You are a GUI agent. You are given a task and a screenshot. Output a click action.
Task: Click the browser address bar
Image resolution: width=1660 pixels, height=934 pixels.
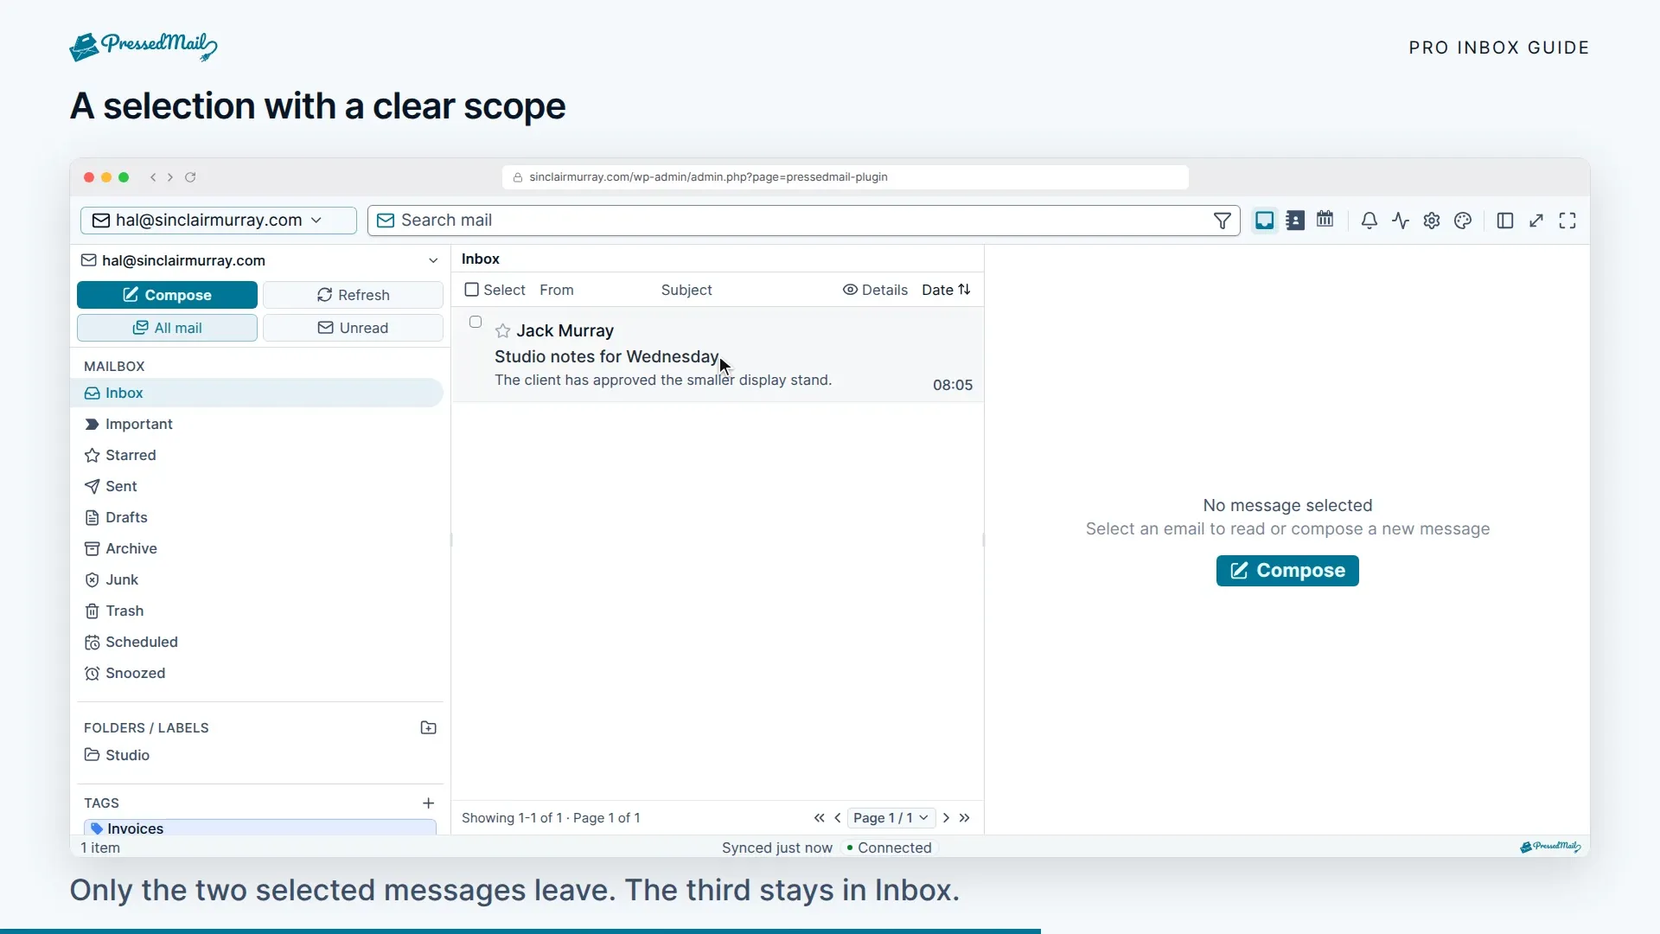(845, 177)
